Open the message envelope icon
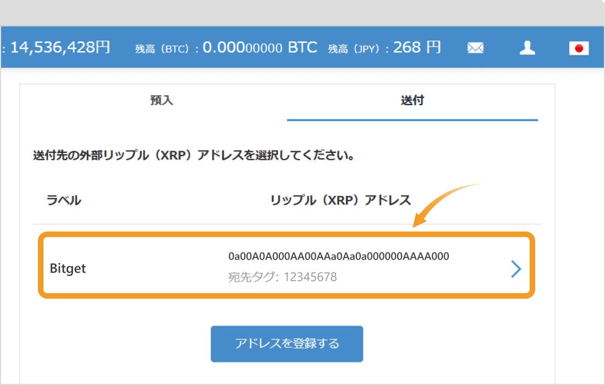The width and height of the screenshot is (605, 385). coord(475,47)
